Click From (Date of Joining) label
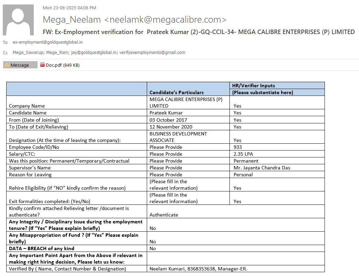This screenshot has width=359, height=277. [34, 120]
